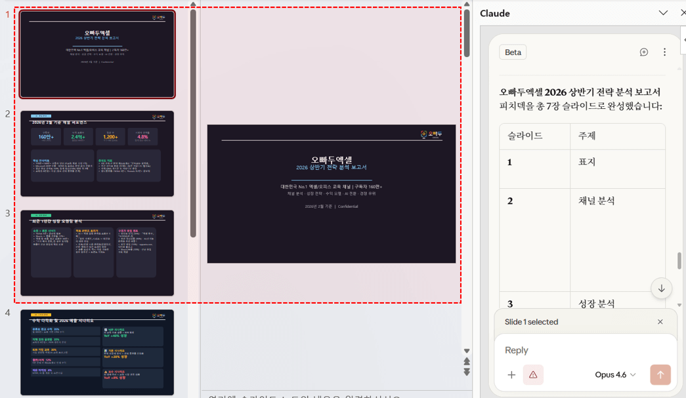Click the circular down-arrow to scroll chat to bottom
The width and height of the screenshot is (686, 398).
click(x=662, y=289)
